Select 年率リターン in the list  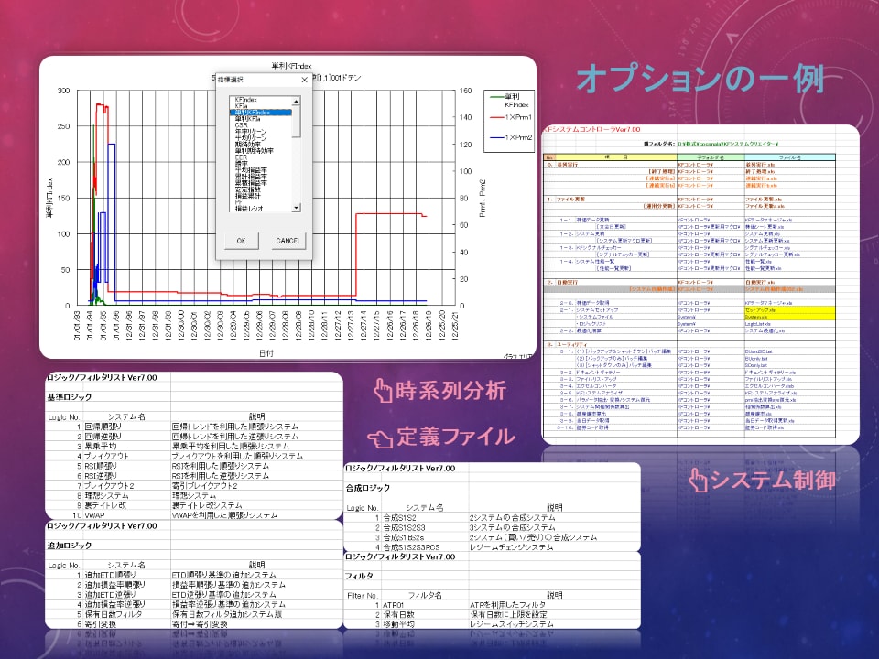click(251, 132)
